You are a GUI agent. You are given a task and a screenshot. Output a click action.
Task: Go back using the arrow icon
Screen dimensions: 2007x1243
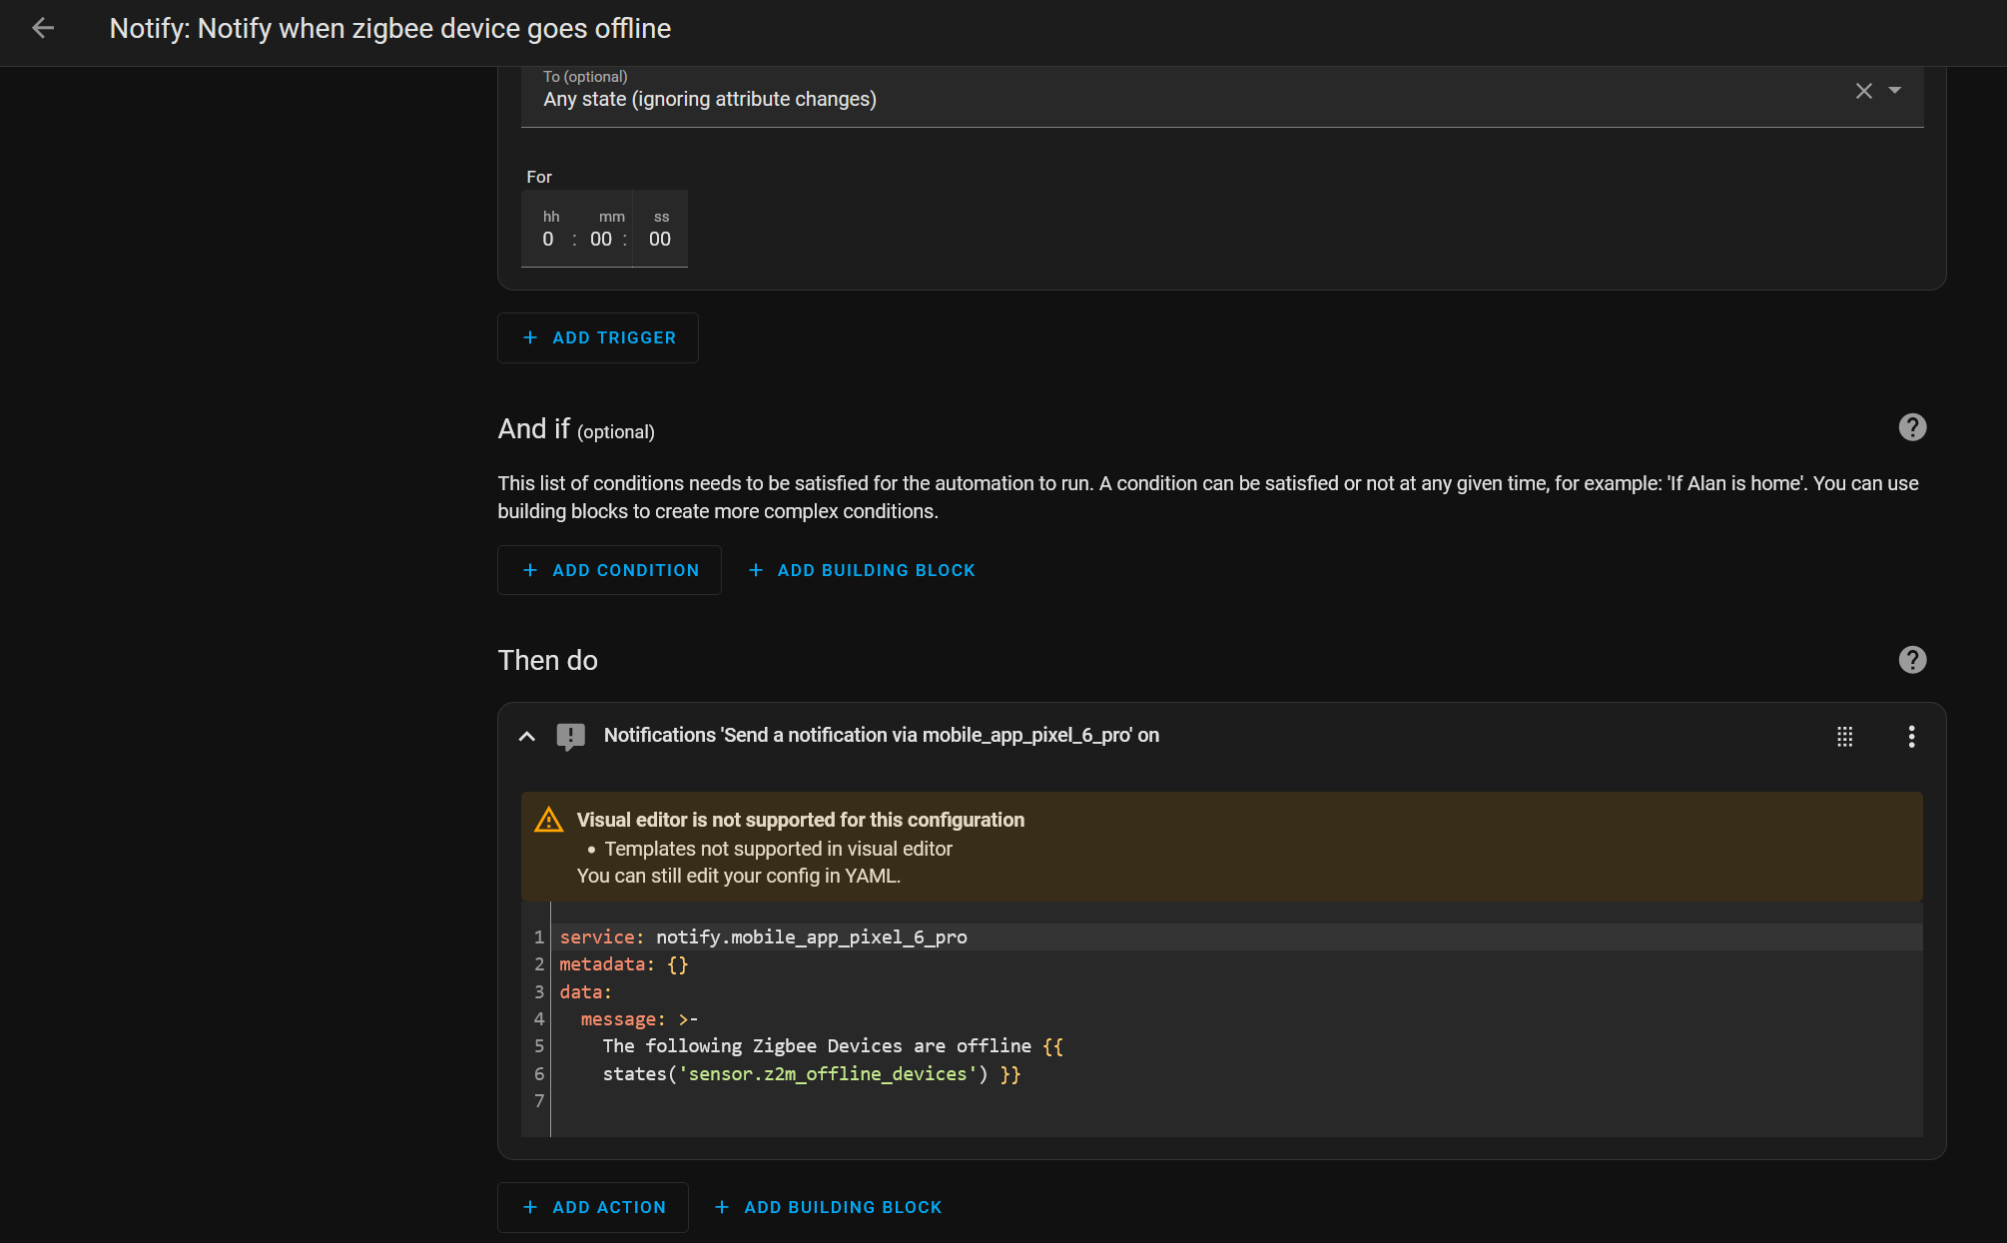tap(43, 28)
